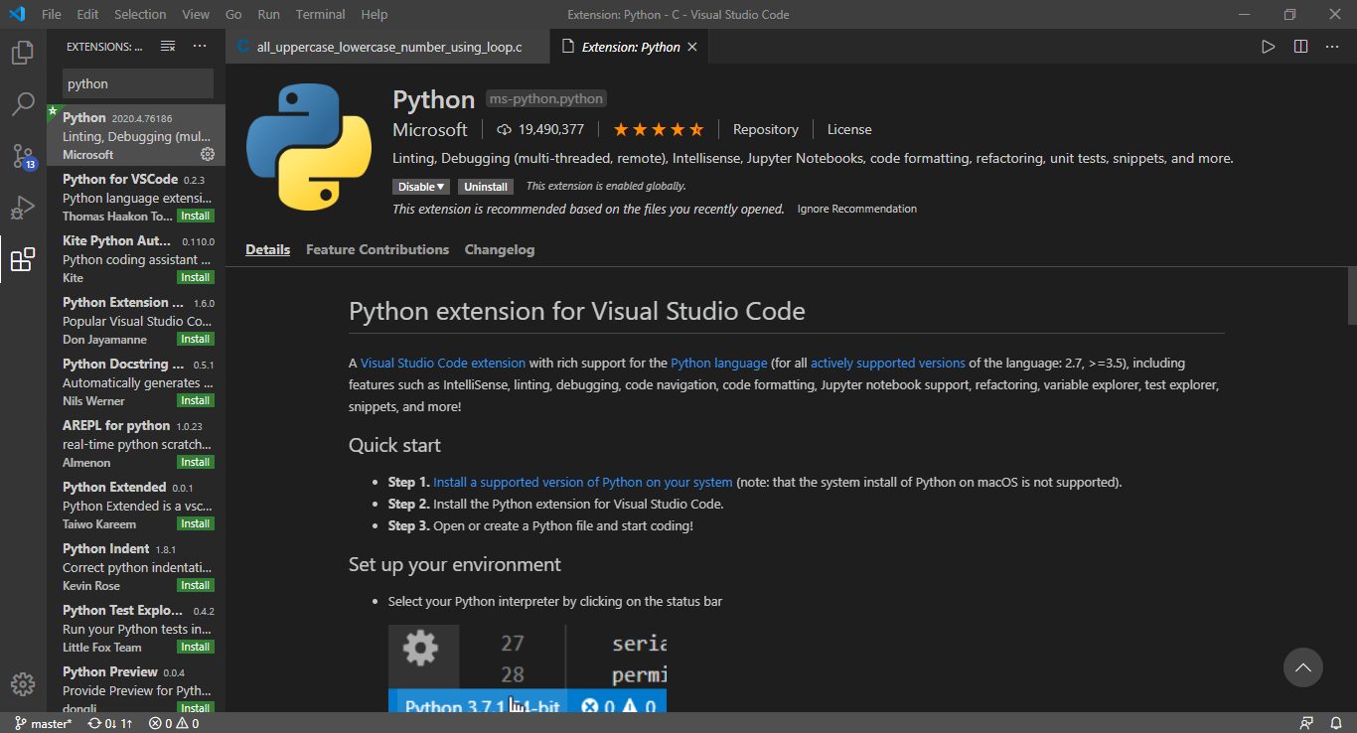
Task: Open the Repository link
Action: tap(765, 129)
